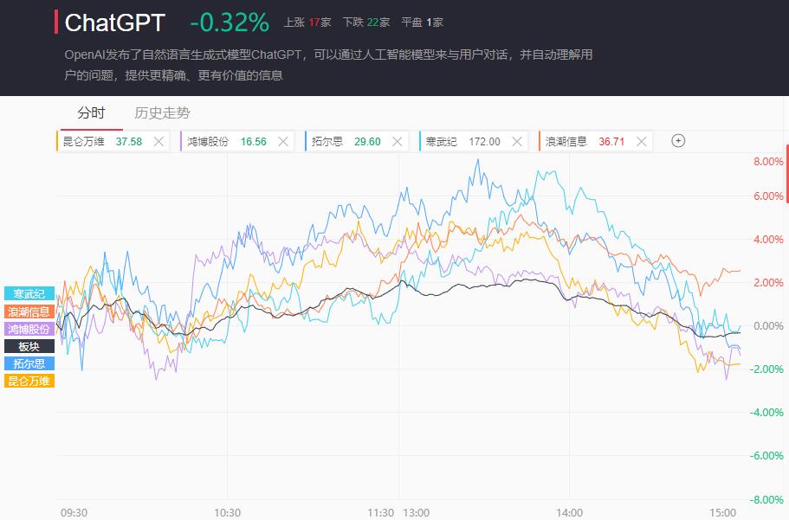Toggle 板块 line in the legend
This screenshot has width=789, height=520.
(29, 346)
